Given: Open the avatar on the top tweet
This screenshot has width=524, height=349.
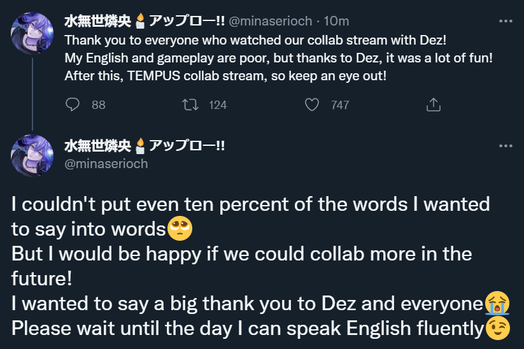Looking at the screenshot, I should tap(32, 32).
